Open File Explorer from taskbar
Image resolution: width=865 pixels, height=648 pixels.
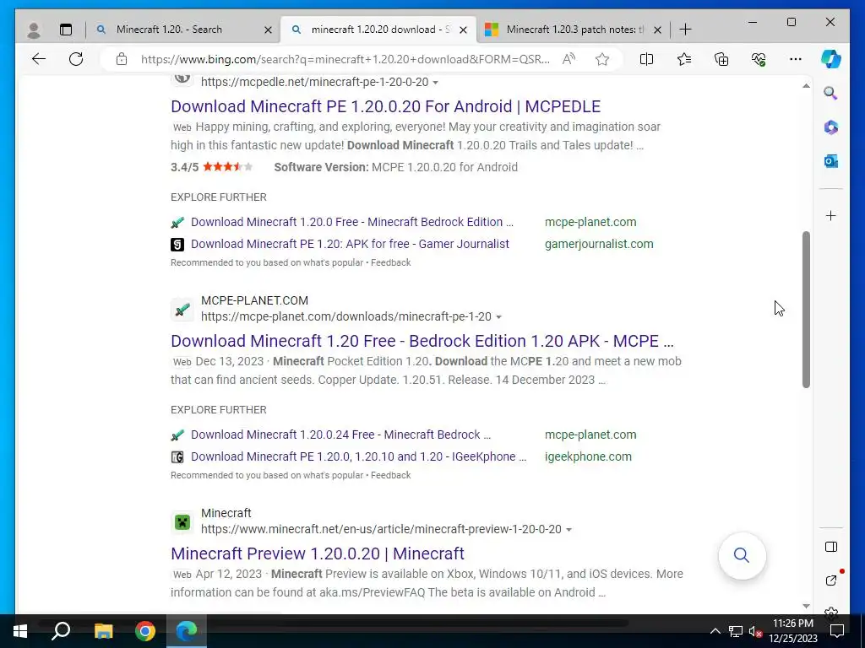[x=103, y=631]
